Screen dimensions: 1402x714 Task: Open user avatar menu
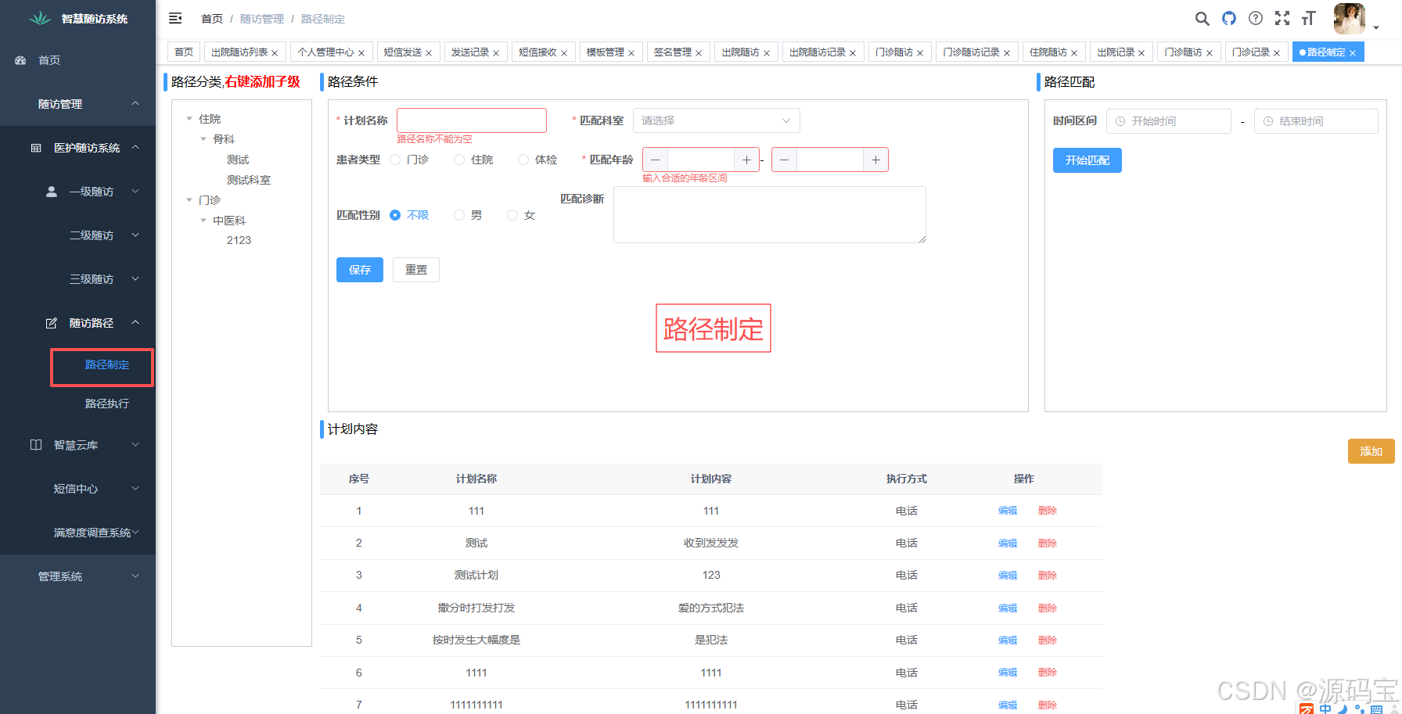pos(1350,19)
